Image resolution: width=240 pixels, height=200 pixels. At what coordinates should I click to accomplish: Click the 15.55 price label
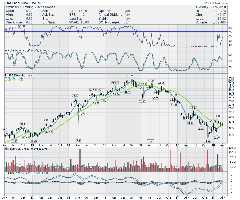[24, 124]
